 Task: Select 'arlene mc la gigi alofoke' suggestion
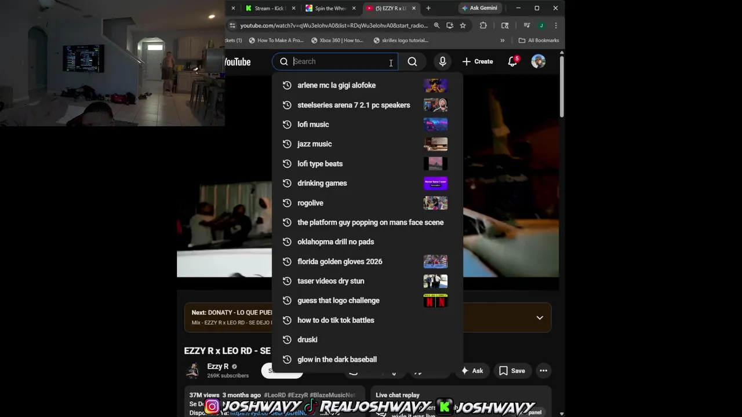(x=367, y=85)
